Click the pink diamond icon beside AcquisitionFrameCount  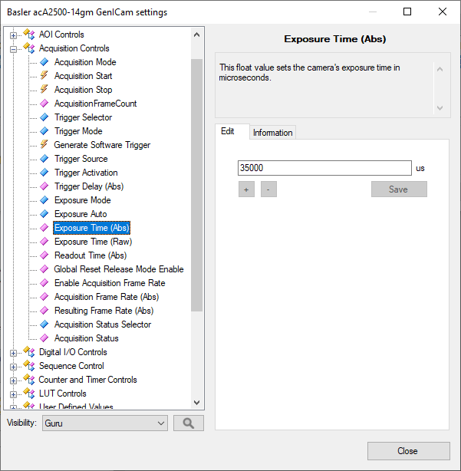pyautogui.click(x=44, y=104)
